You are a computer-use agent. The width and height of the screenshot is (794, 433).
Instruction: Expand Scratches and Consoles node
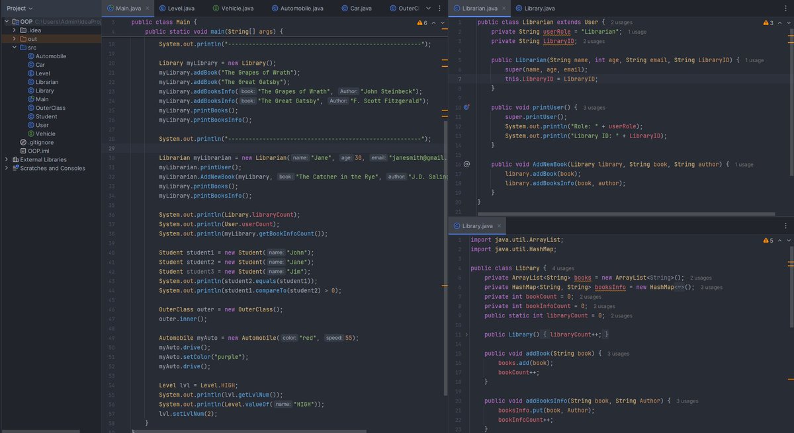pyautogui.click(x=7, y=168)
